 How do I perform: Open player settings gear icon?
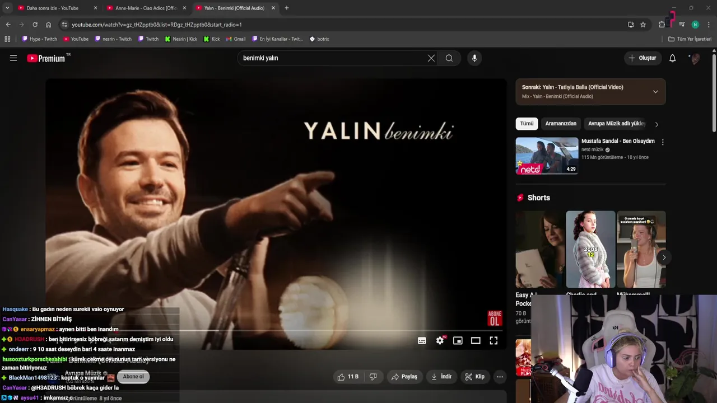(x=440, y=340)
